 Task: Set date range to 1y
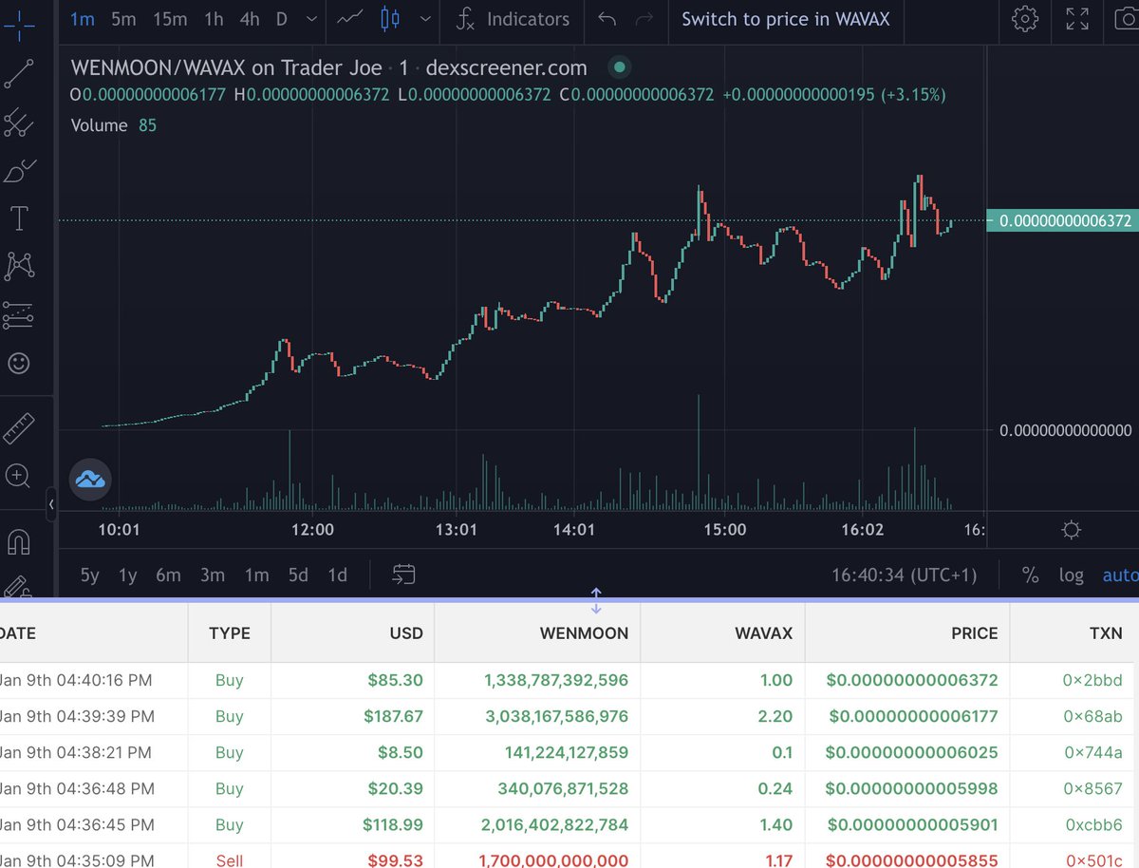(x=127, y=575)
